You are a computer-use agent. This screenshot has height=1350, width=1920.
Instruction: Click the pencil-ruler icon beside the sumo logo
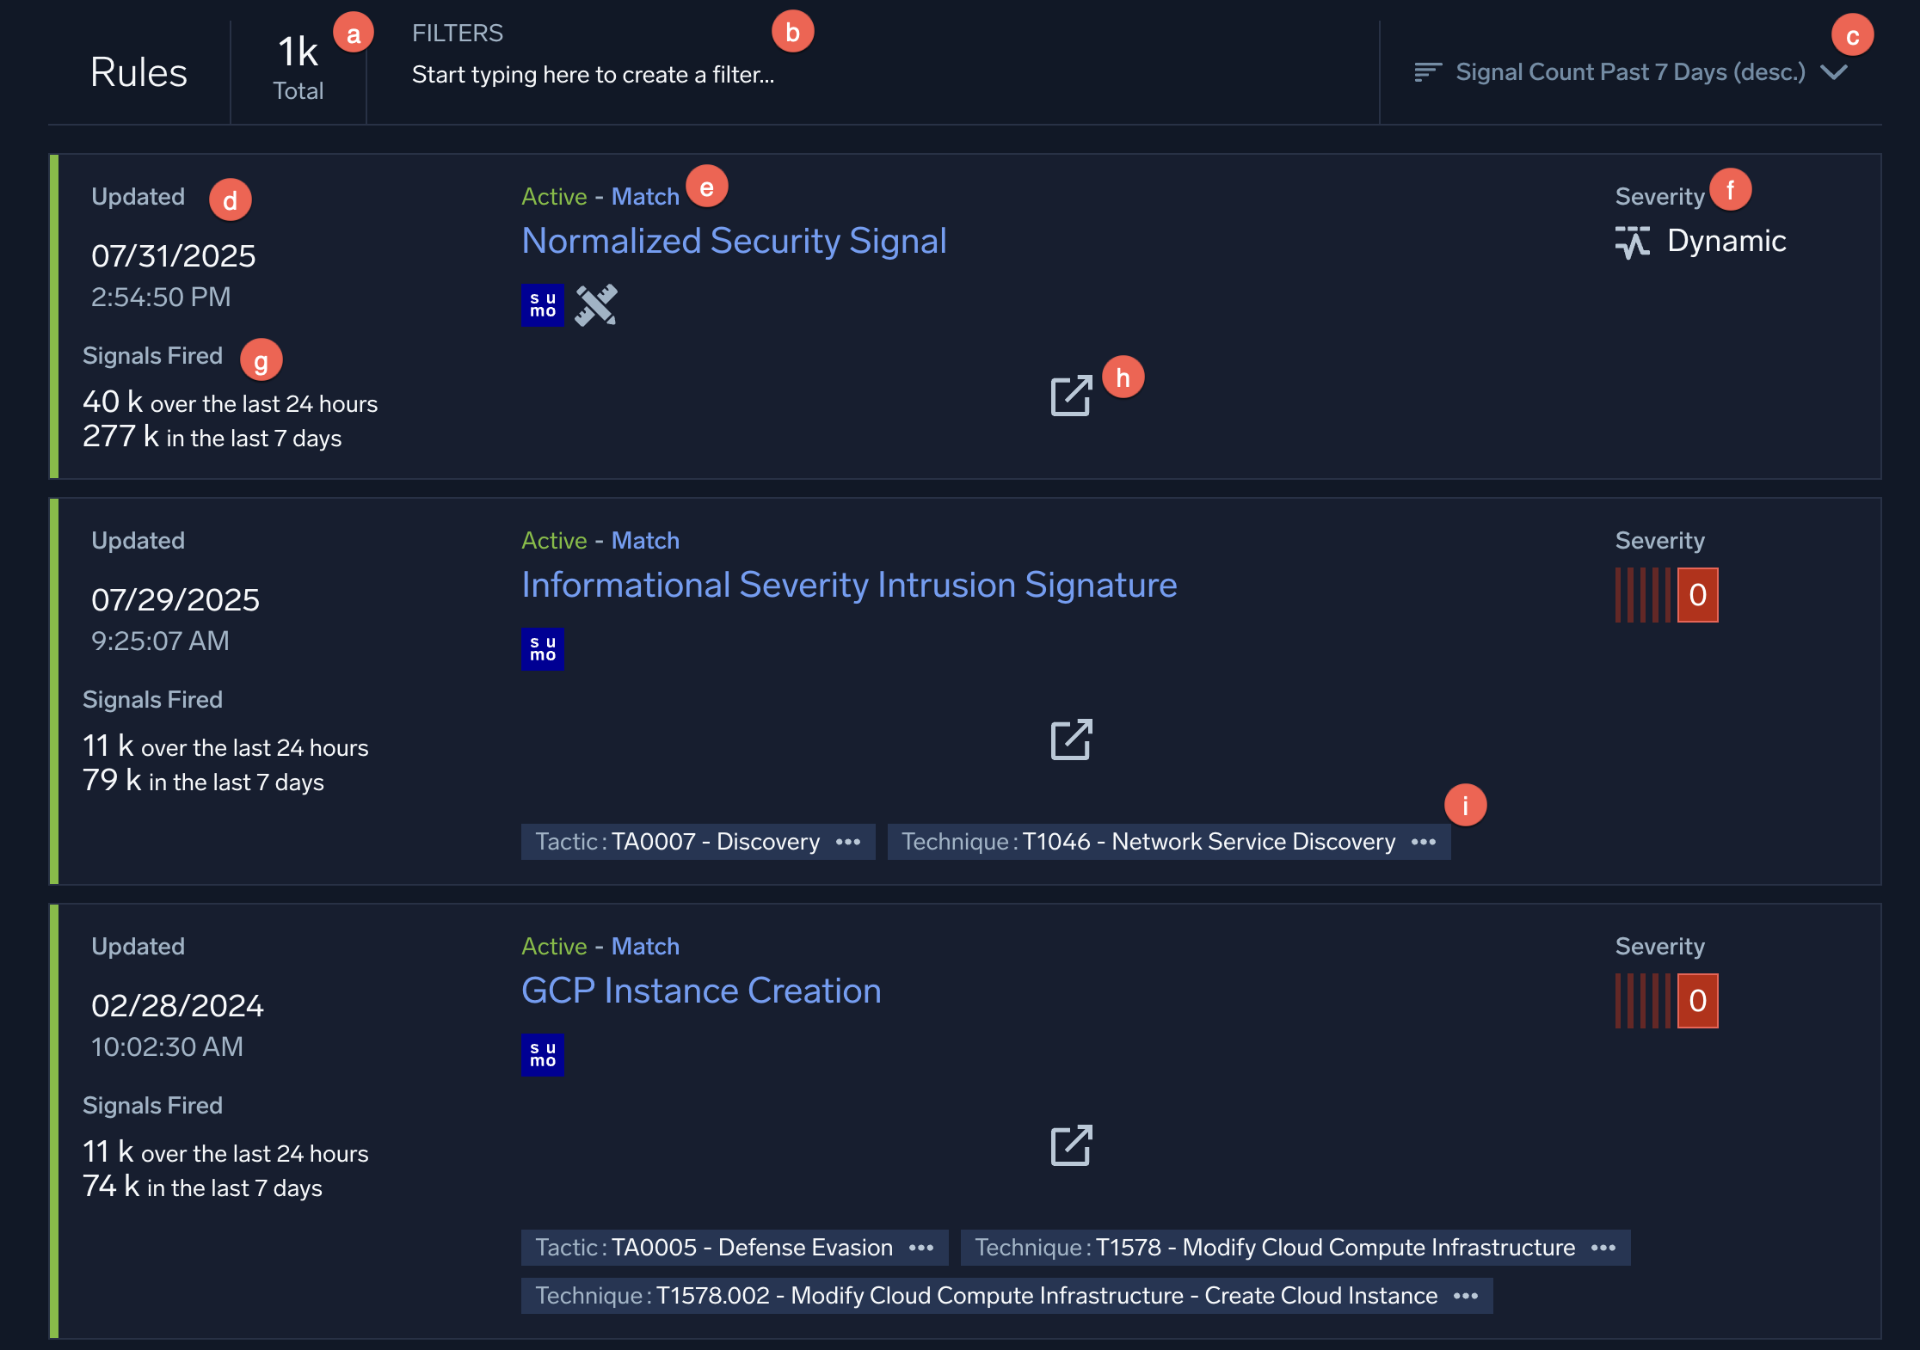pos(596,305)
